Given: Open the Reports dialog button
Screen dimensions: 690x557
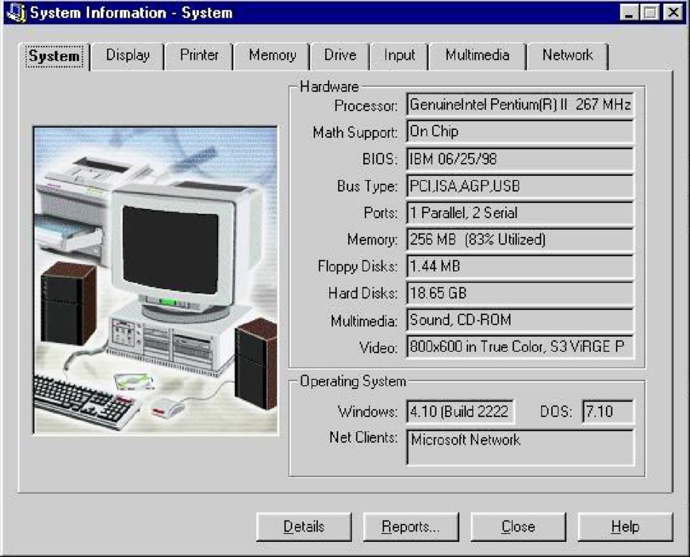Looking at the screenshot, I should tap(411, 527).
